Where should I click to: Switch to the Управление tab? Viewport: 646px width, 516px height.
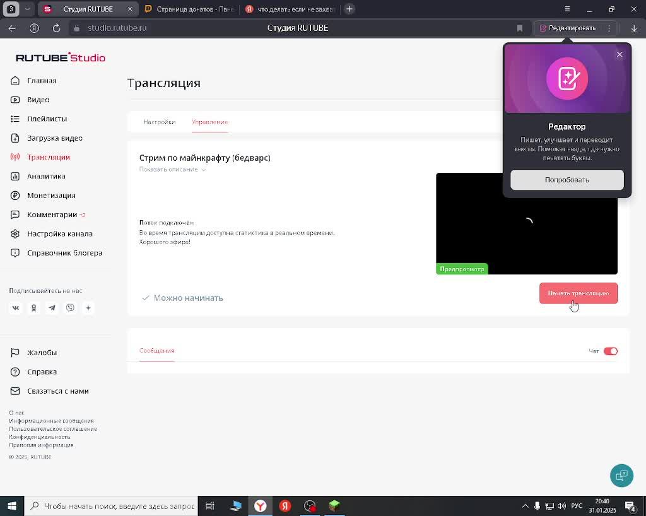(209, 122)
